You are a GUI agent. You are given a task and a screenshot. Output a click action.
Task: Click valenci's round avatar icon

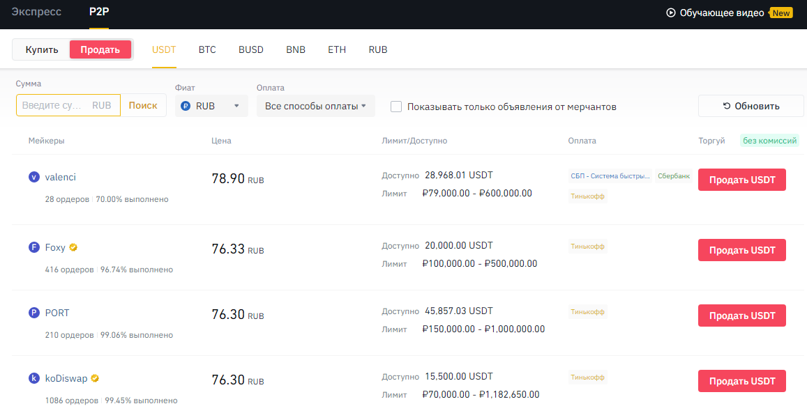(33, 177)
